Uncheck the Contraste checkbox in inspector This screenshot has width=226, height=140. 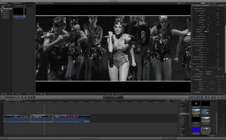click(x=204, y=20)
